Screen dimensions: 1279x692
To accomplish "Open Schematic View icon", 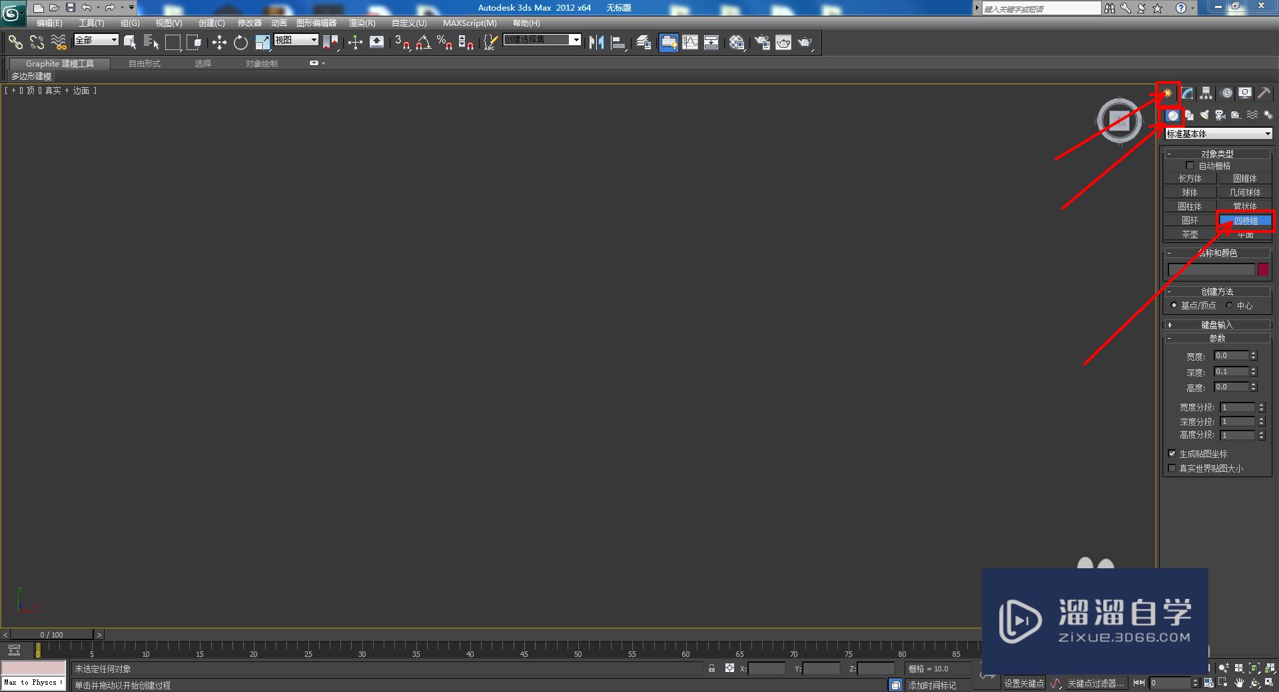I will [711, 43].
